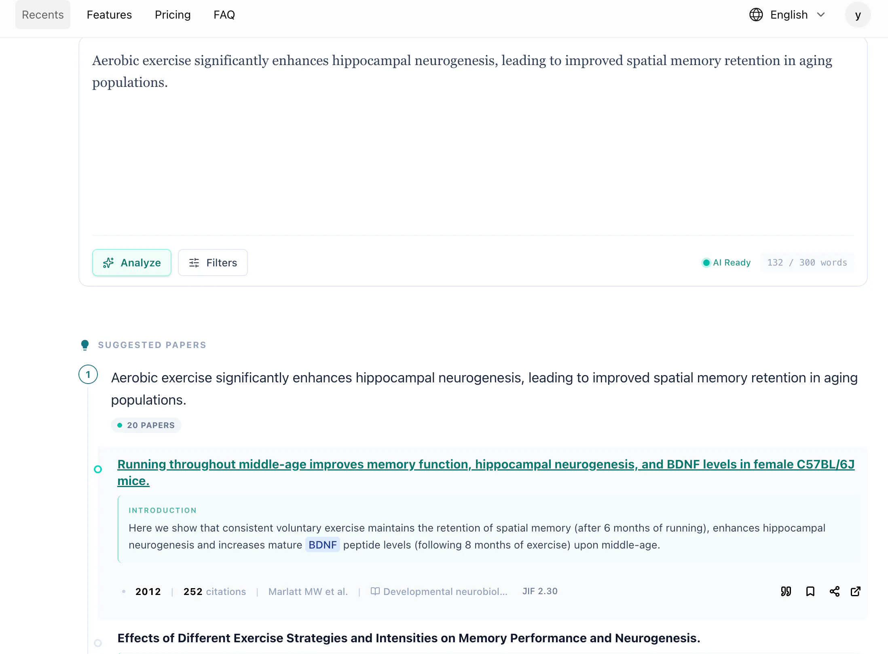888x654 pixels.
Task: Click the suggested claim sentence under number 1
Action: pos(484,389)
